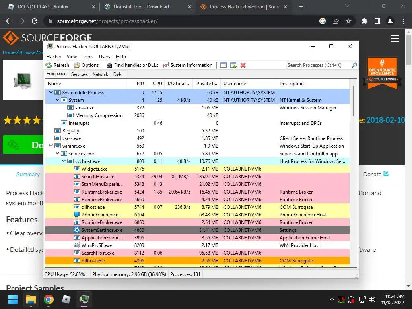
Task: Open File Explorer from taskbar
Action: 31,299
